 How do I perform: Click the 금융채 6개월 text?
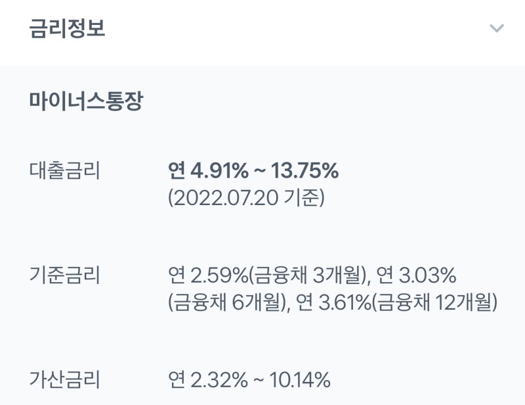click(x=227, y=302)
